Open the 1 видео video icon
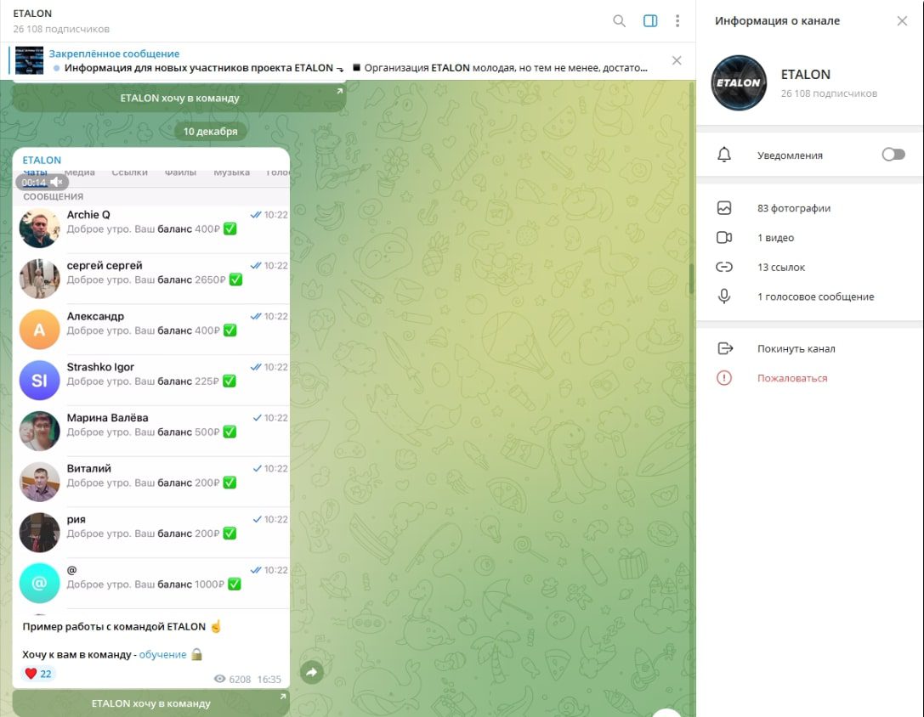This screenshot has height=717, width=924. [x=723, y=237]
